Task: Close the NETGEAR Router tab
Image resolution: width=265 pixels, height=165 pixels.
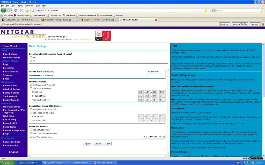Action: pos(156,20)
